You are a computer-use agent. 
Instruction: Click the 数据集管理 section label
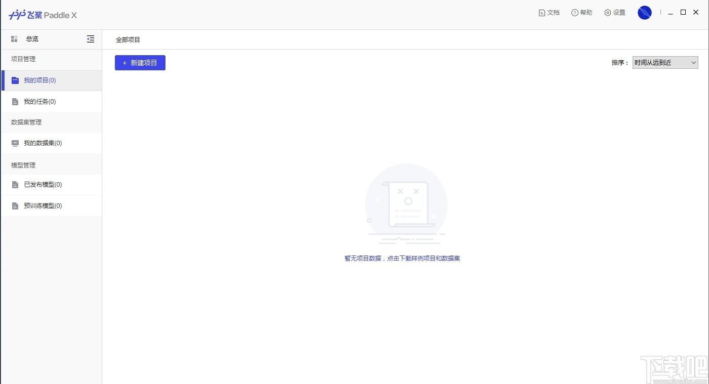click(26, 122)
